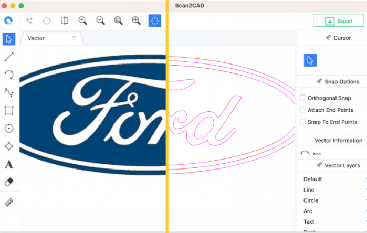
Task: Open the Vector tab hamburger menu
Action: tap(74, 38)
